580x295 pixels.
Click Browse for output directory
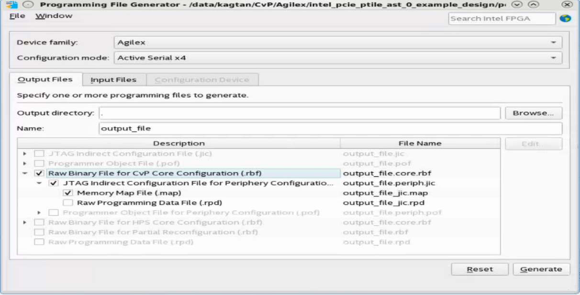534,113
